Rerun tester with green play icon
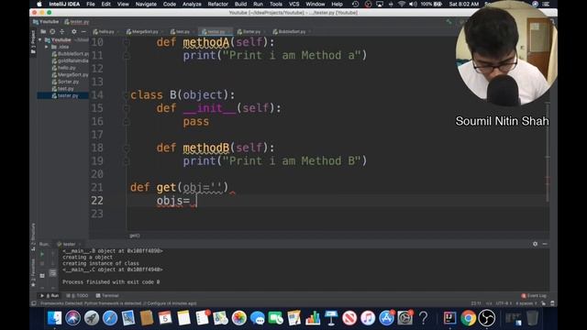 coord(42,254)
